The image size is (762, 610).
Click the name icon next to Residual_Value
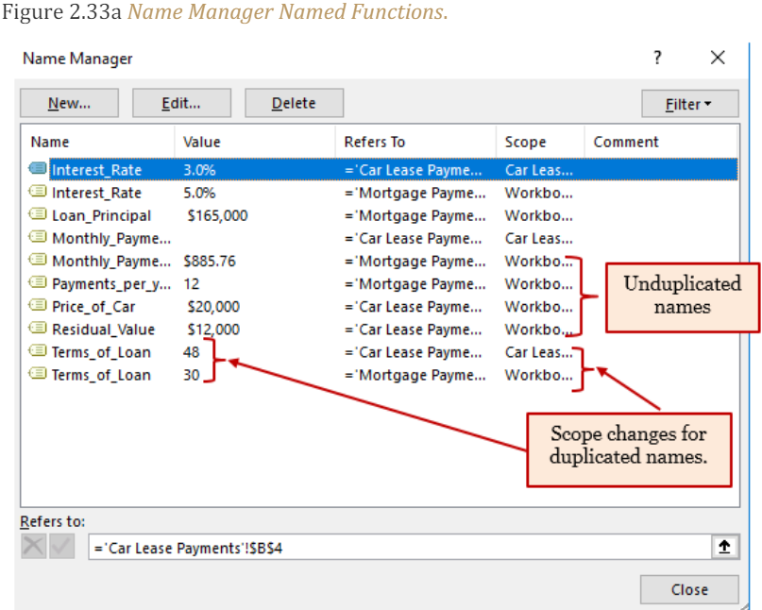pos(38,328)
